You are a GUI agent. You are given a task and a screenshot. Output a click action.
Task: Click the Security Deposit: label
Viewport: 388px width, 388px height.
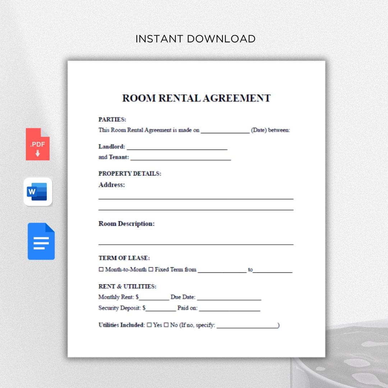click(120, 308)
